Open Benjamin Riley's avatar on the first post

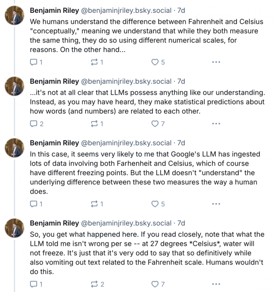15,16
